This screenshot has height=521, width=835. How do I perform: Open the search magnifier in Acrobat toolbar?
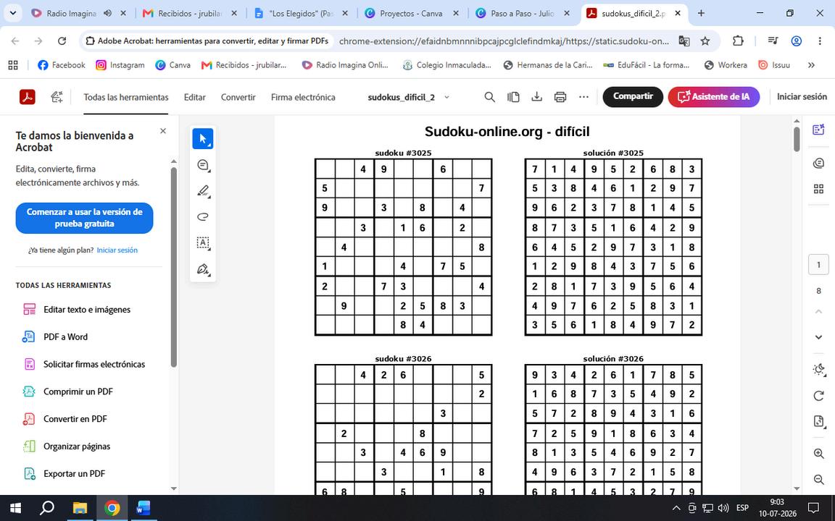[489, 97]
